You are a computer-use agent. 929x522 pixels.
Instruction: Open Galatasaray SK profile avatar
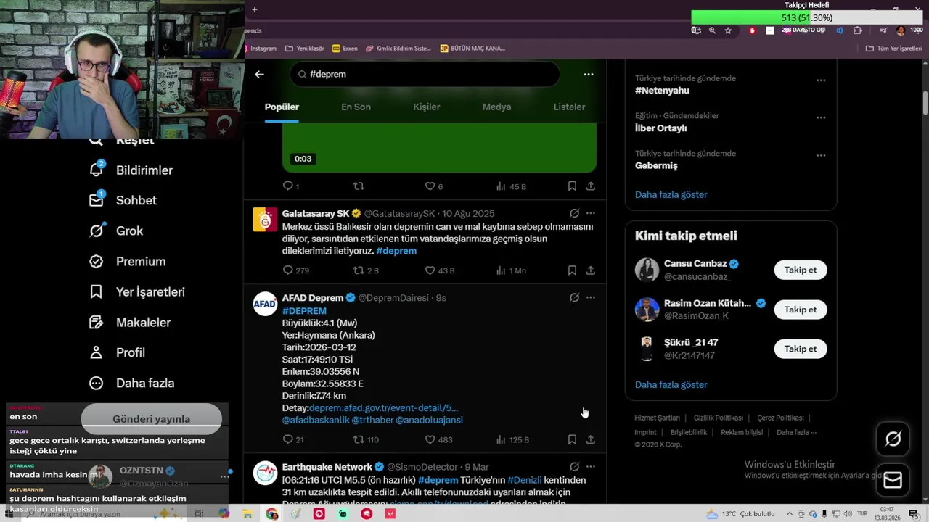[x=265, y=220]
